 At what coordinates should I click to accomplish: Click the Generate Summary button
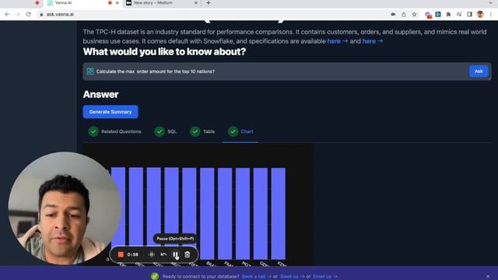pos(110,112)
